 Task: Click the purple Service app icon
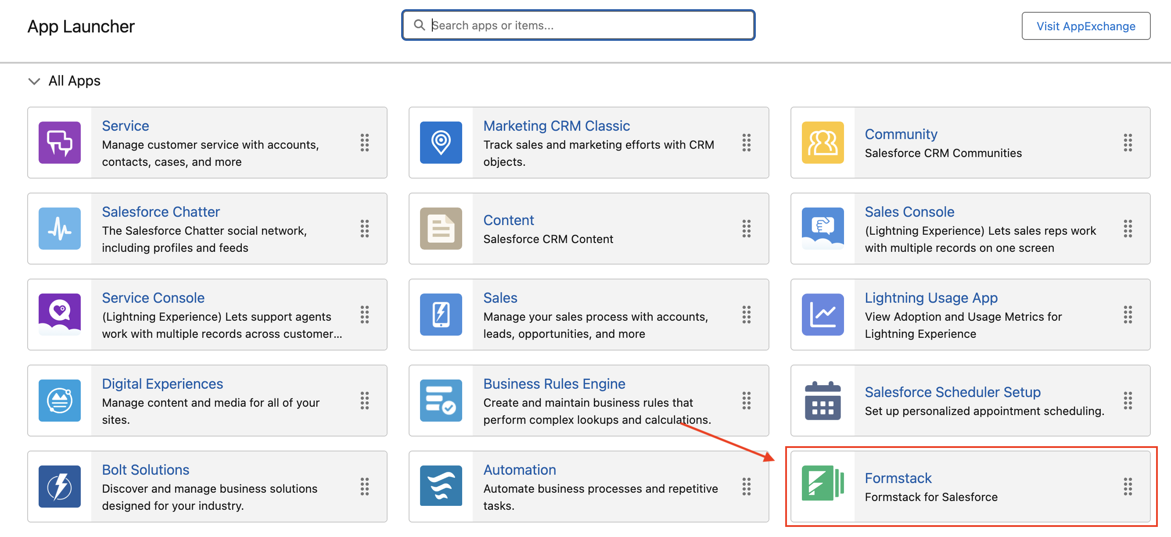coord(60,143)
